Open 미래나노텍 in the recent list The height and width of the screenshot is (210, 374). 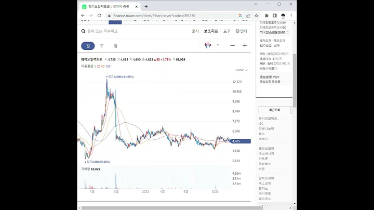click(x=266, y=128)
